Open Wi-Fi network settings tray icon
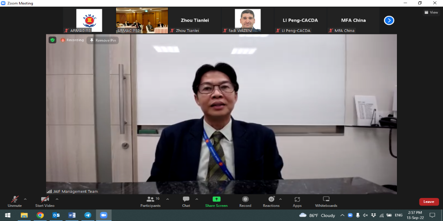This screenshot has width=443, height=221. click(381, 215)
